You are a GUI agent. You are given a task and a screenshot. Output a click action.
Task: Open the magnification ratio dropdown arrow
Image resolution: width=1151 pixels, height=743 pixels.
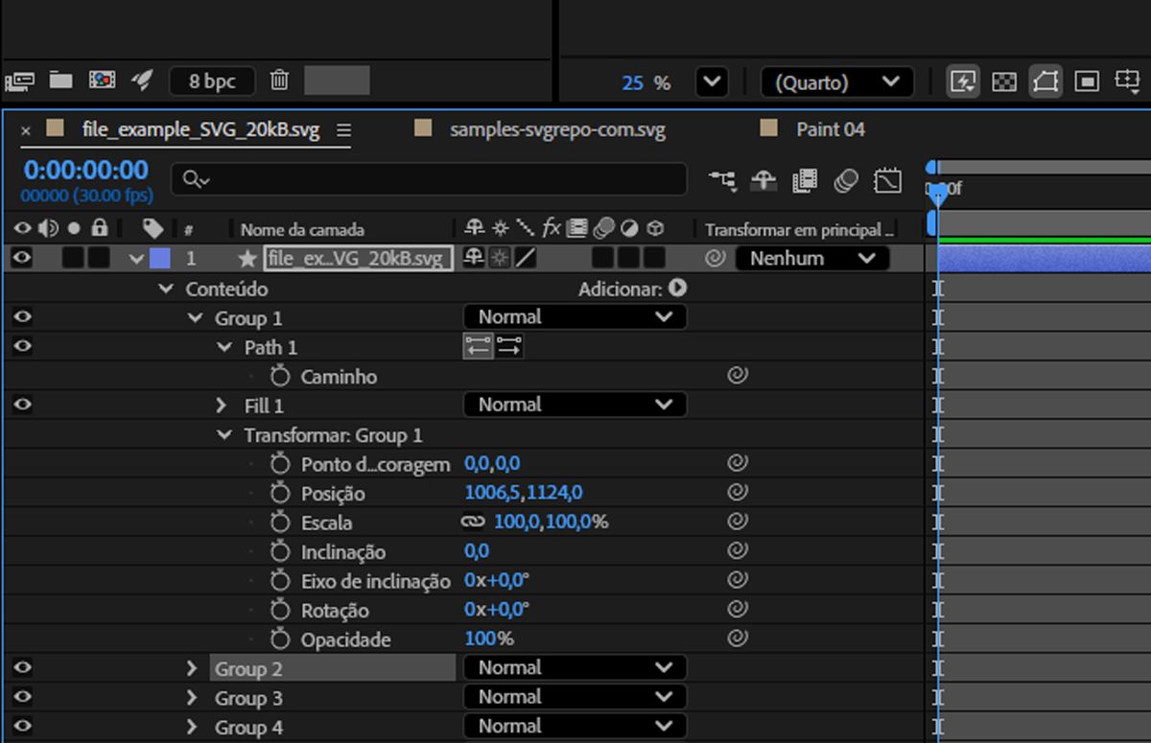pos(711,81)
